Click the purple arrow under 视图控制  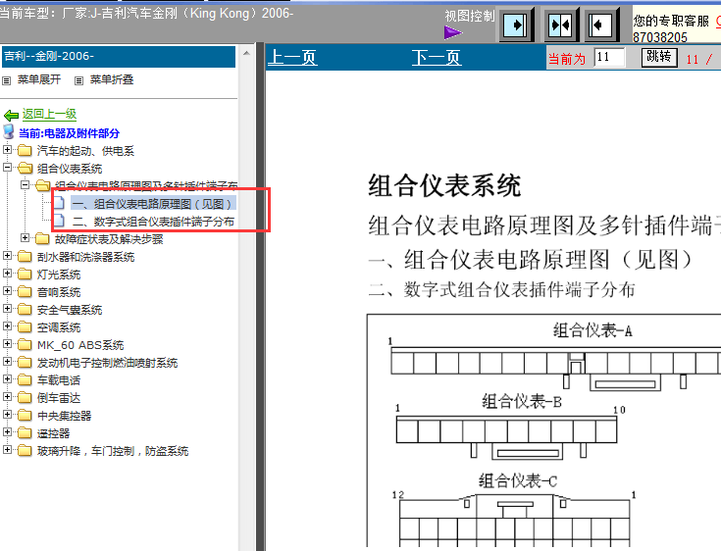[453, 32]
